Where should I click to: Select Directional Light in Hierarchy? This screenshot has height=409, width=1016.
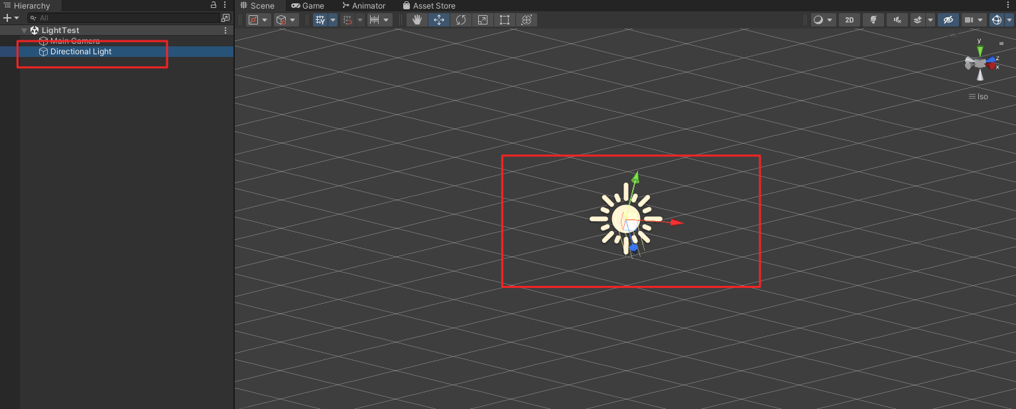click(x=117, y=52)
